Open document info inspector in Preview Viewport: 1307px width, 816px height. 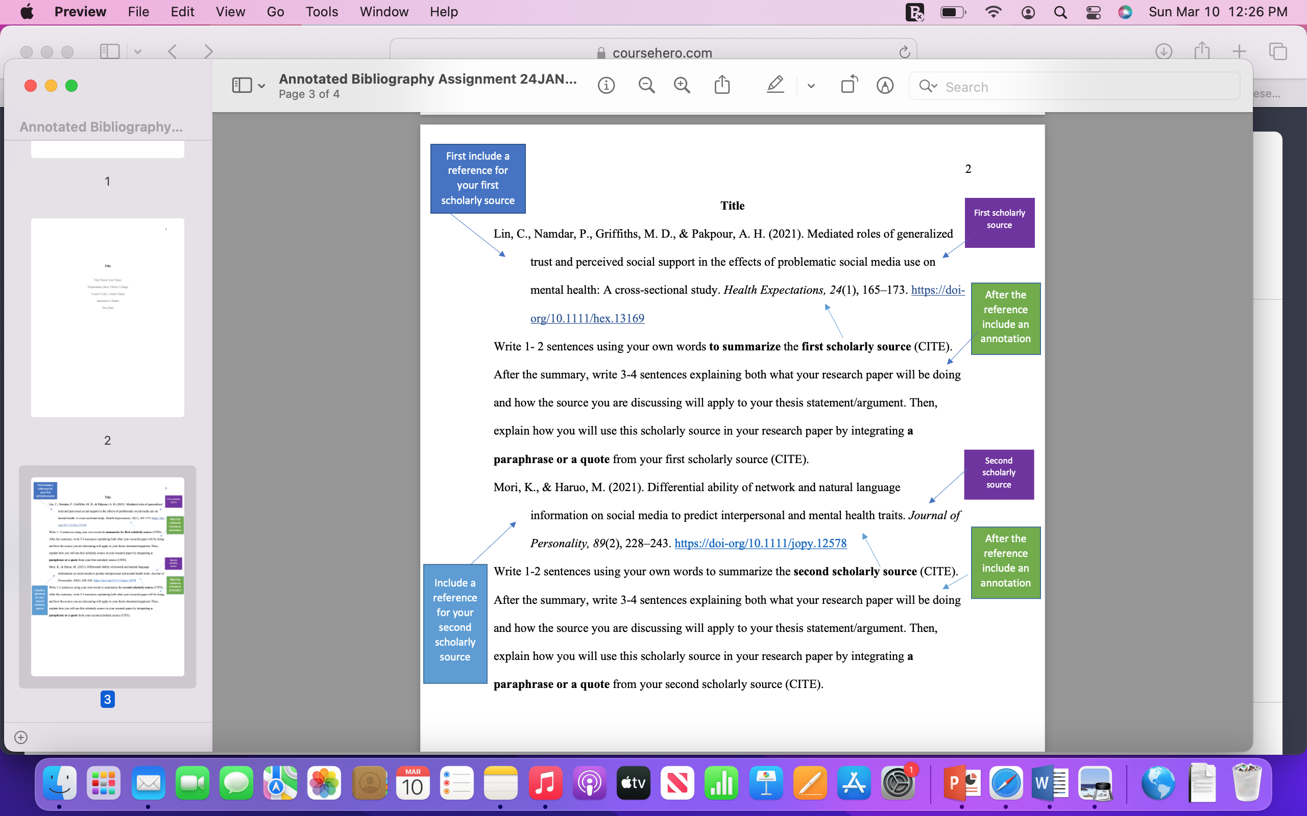coord(606,85)
